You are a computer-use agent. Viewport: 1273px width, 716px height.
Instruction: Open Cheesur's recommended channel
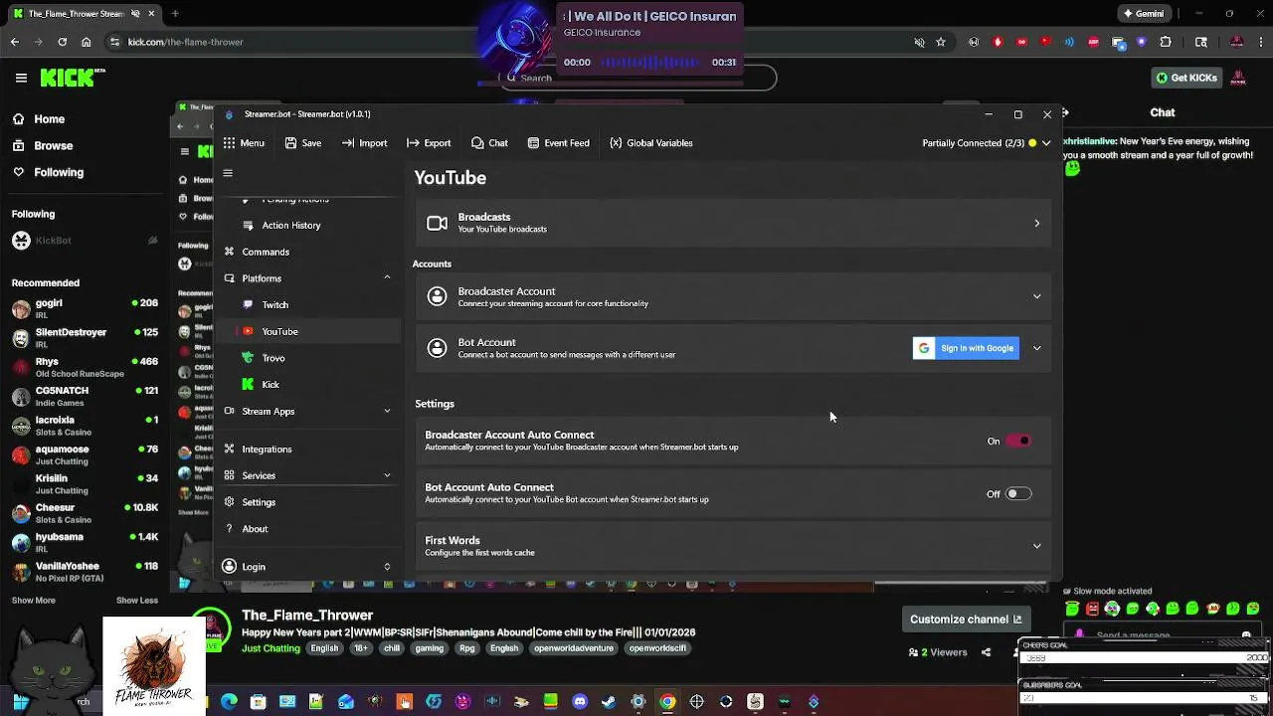pos(85,513)
